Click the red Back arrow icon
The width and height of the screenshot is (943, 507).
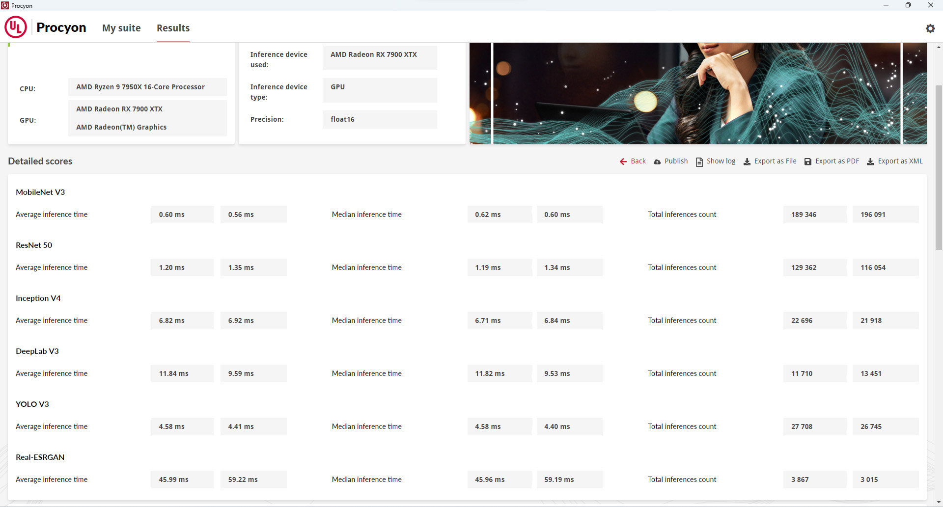pyautogui.click(x=623, y=161)
